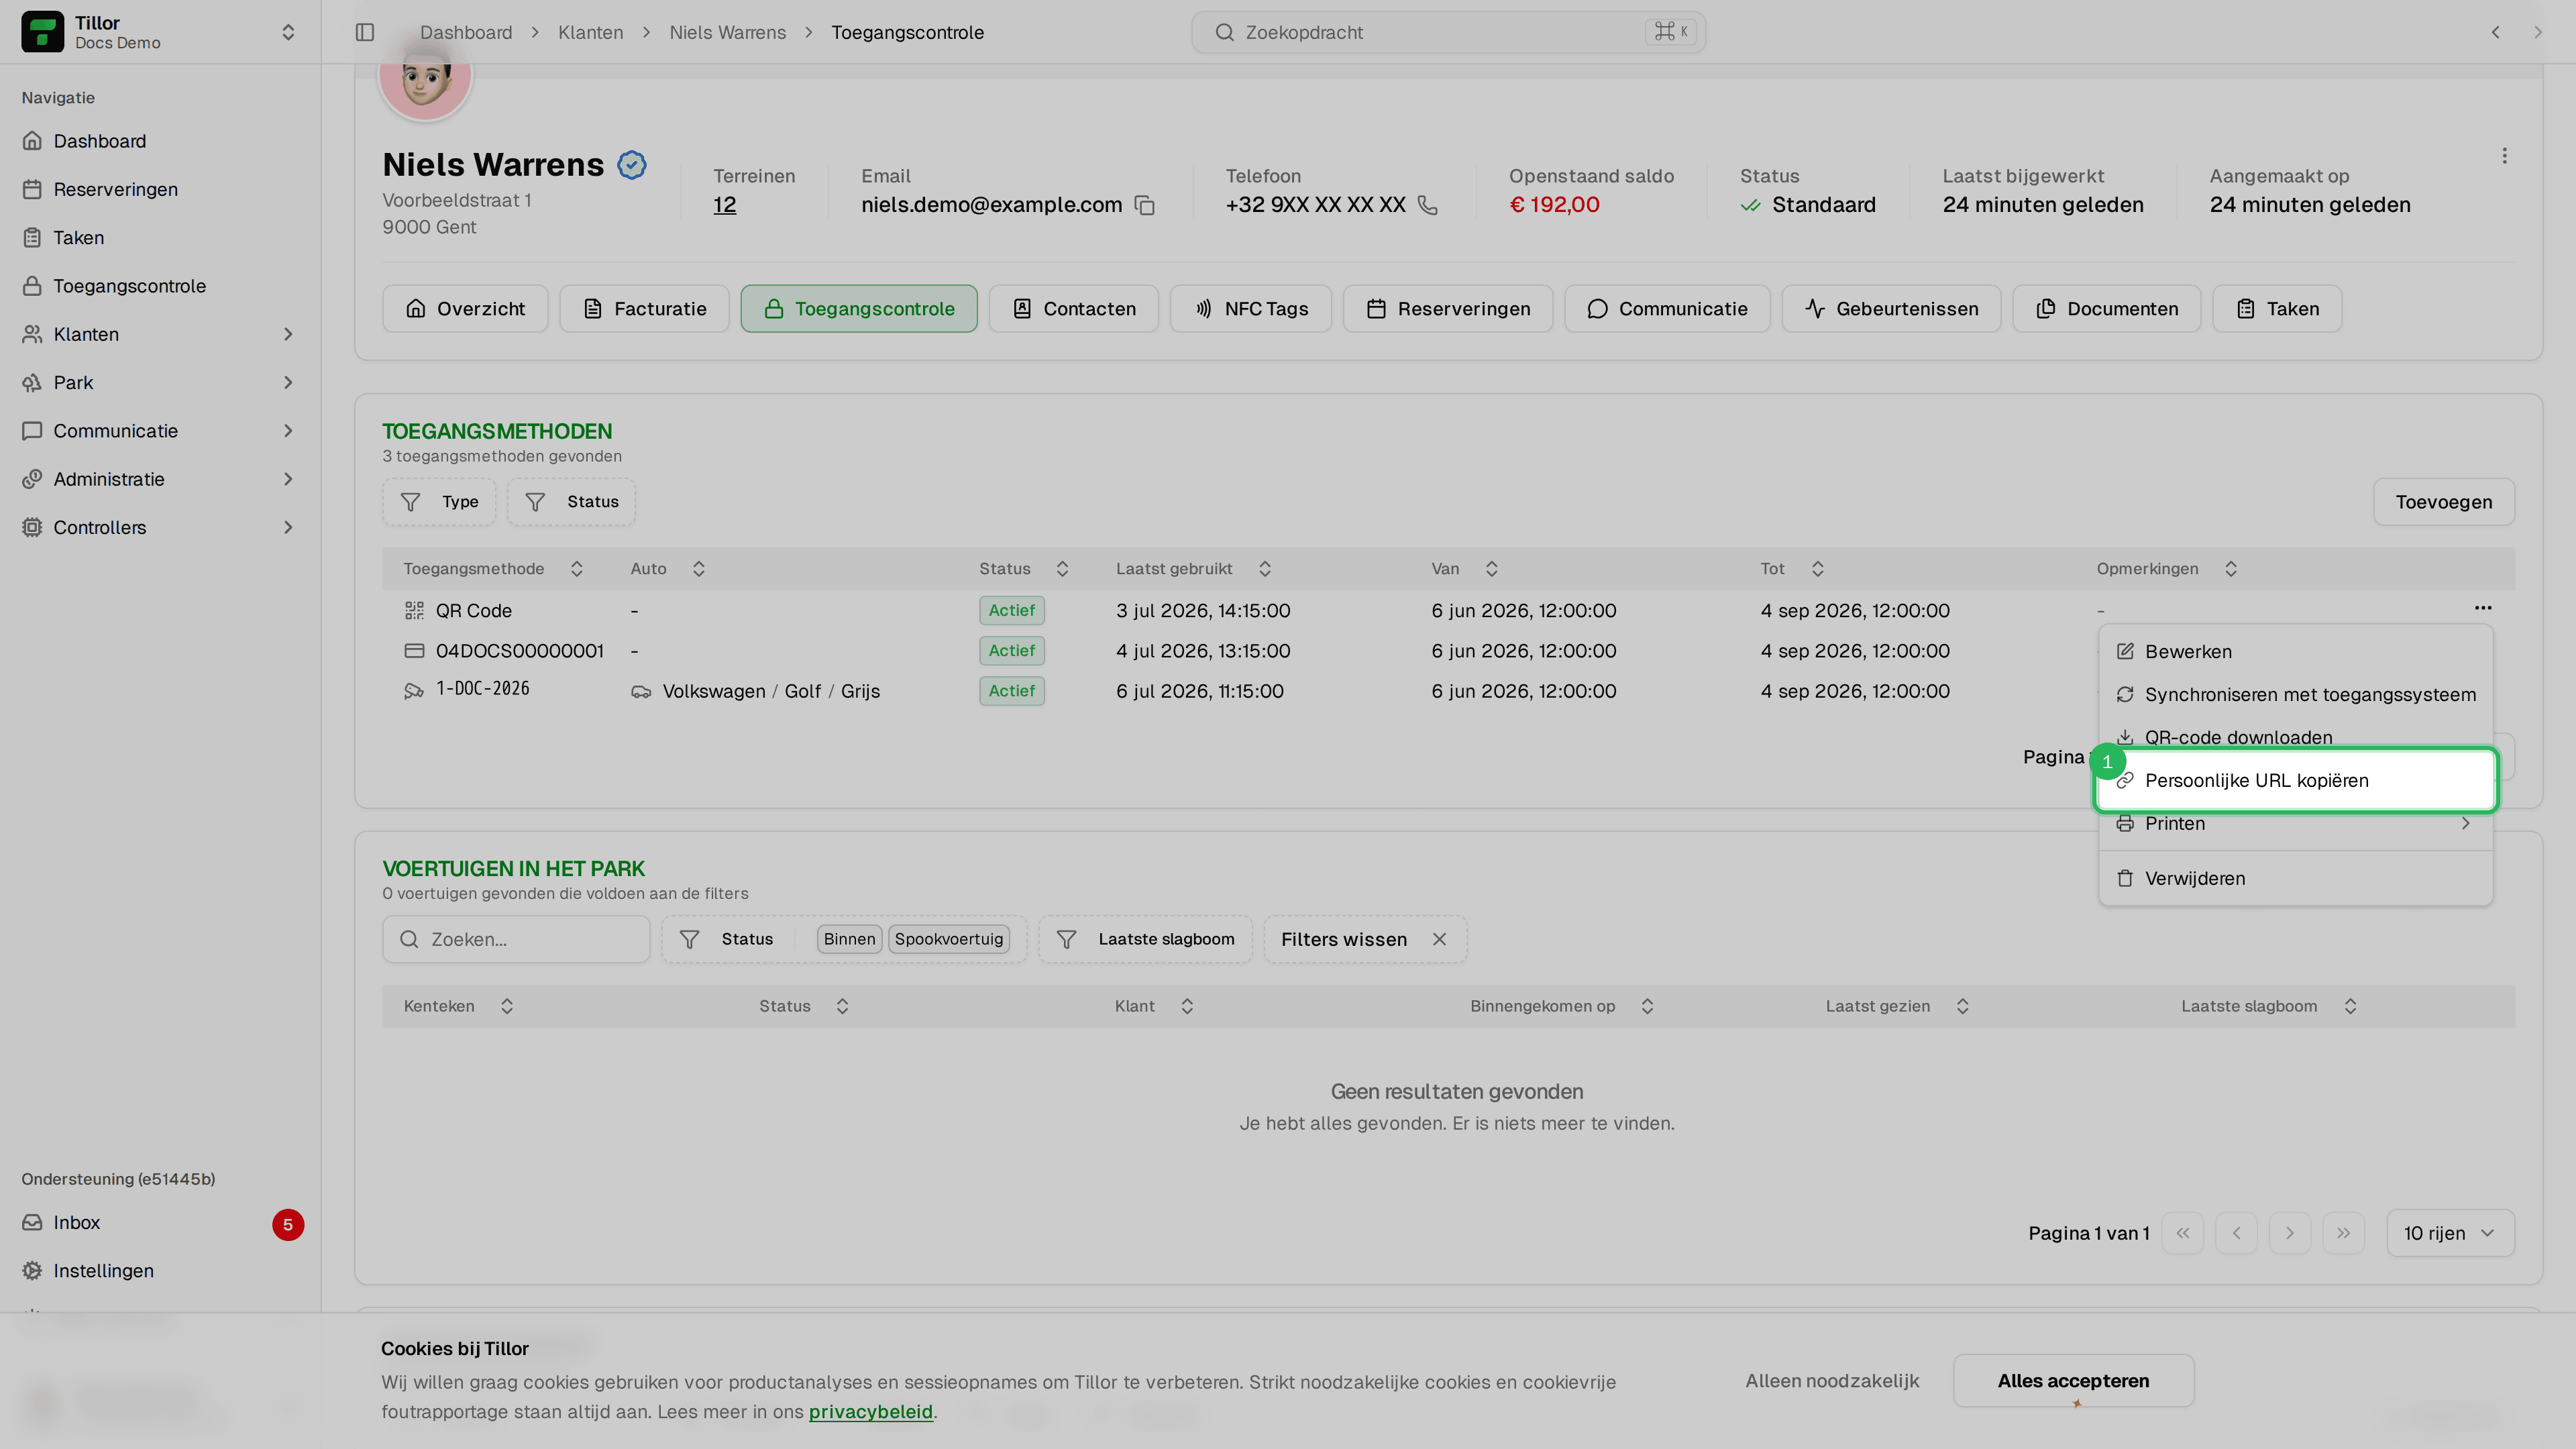Open the 10 rijen page size dropdown
Viewport: 2576px width, 1449px height.
[2449, 1233]
